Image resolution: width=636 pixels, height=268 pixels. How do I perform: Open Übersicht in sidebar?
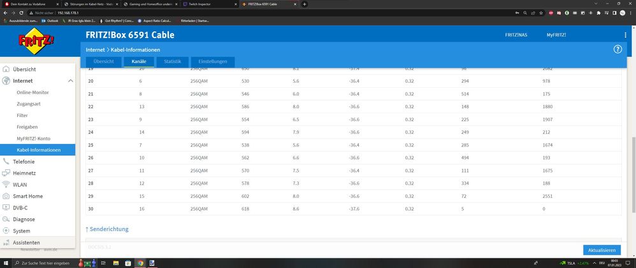pyautogui.click(x=38, y=69)
